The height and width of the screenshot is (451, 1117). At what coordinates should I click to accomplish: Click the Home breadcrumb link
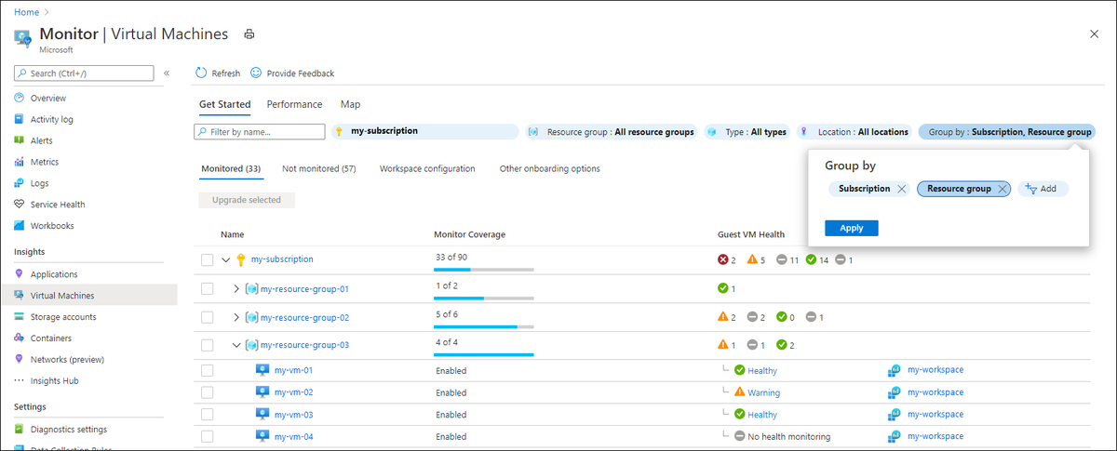(x=26, y=12)
